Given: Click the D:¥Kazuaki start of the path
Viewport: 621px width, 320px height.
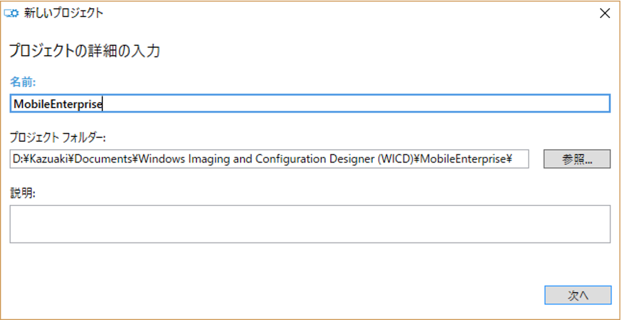Looking at the screenshot, I should pos(33,159).
